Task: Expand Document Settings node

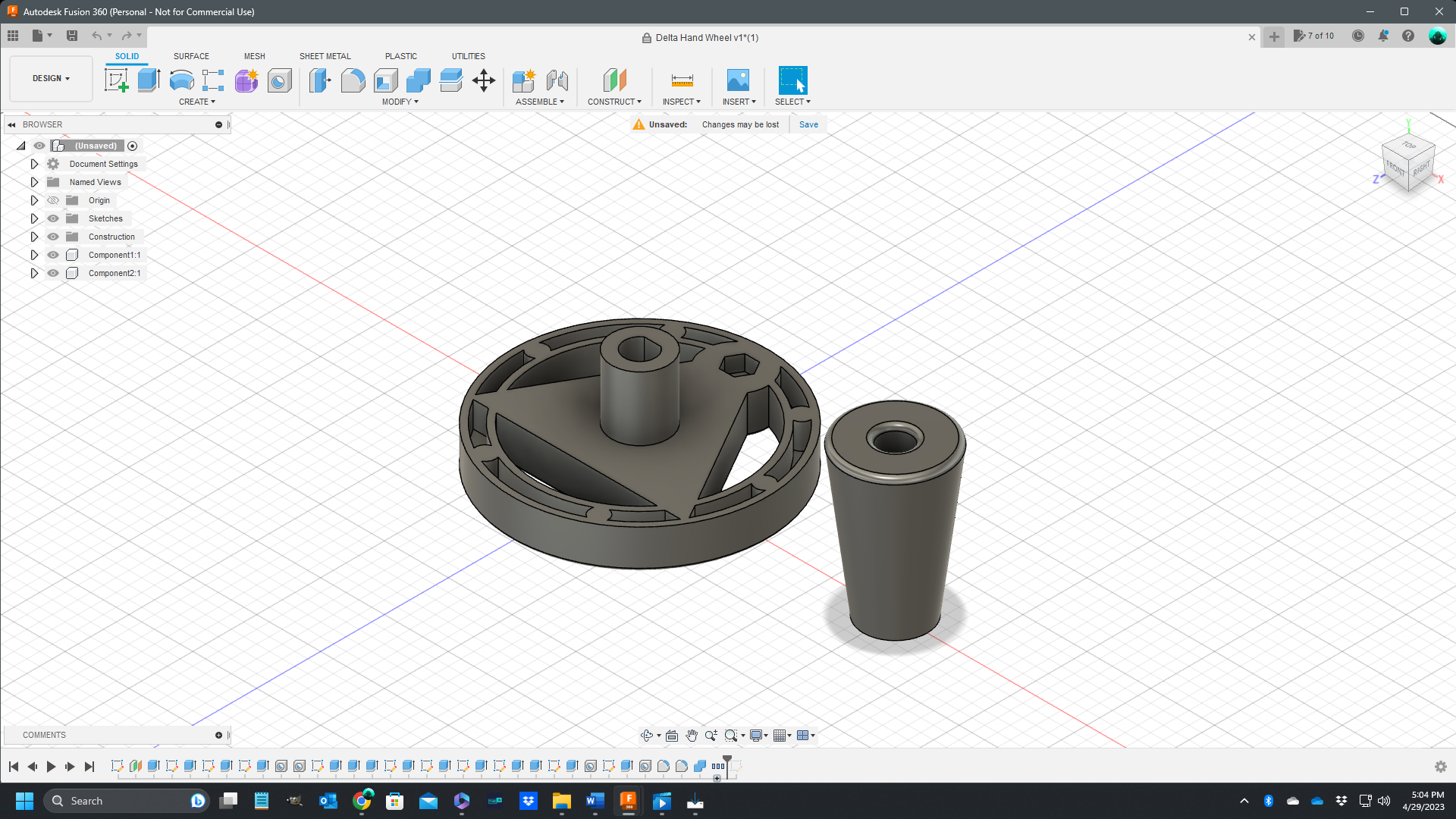Action: point(34,164)
